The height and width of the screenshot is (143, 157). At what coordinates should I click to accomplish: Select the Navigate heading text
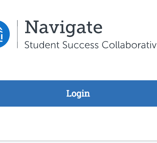[x=63, y=28]
